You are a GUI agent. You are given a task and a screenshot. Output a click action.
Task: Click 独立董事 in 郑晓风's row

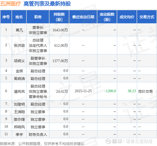pyautogui.click(x=38, y=127)
